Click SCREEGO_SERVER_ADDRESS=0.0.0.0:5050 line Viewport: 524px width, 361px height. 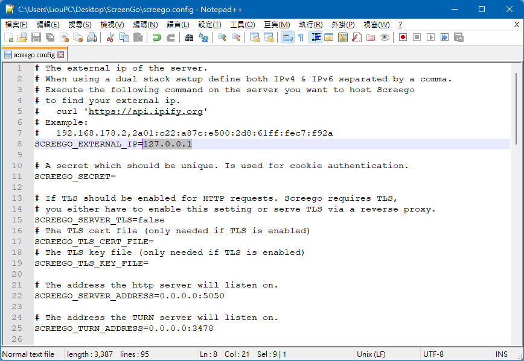tap(130, 295)
